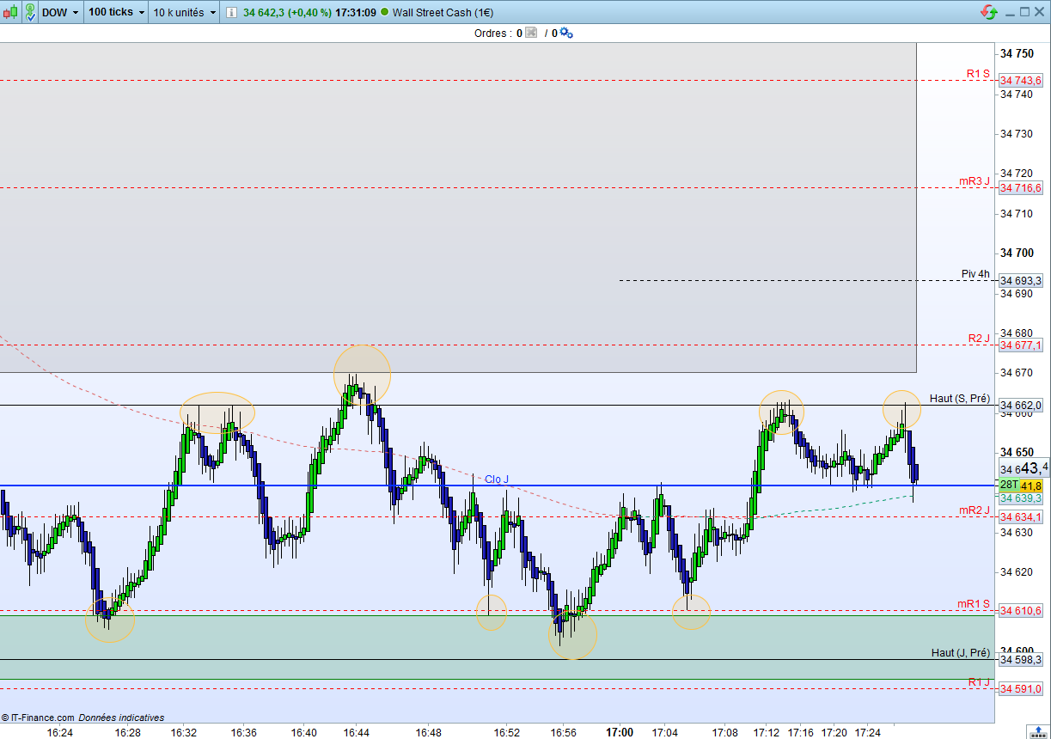Viewport: 1051px width, 739px height.
Task: Click the instrument info icon
Action: click(x=230, y=12)
